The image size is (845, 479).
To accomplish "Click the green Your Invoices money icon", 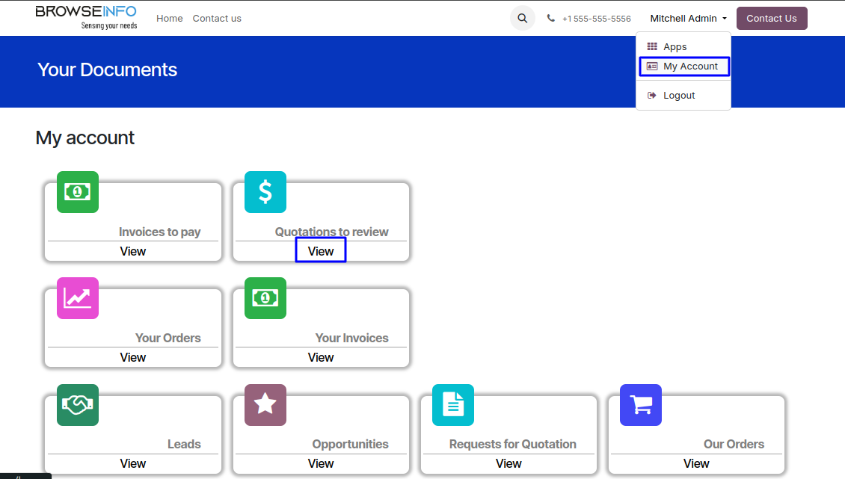I will point(265,298).
